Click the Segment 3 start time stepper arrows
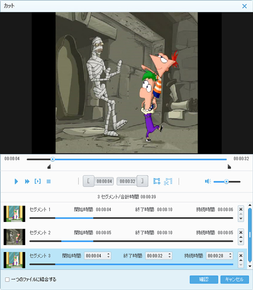253x290 pixels. (108, 255)
